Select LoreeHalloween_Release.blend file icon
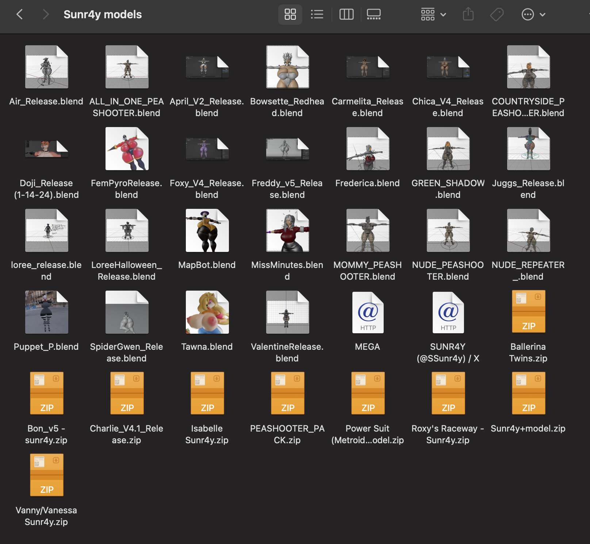 pos(127,230)
